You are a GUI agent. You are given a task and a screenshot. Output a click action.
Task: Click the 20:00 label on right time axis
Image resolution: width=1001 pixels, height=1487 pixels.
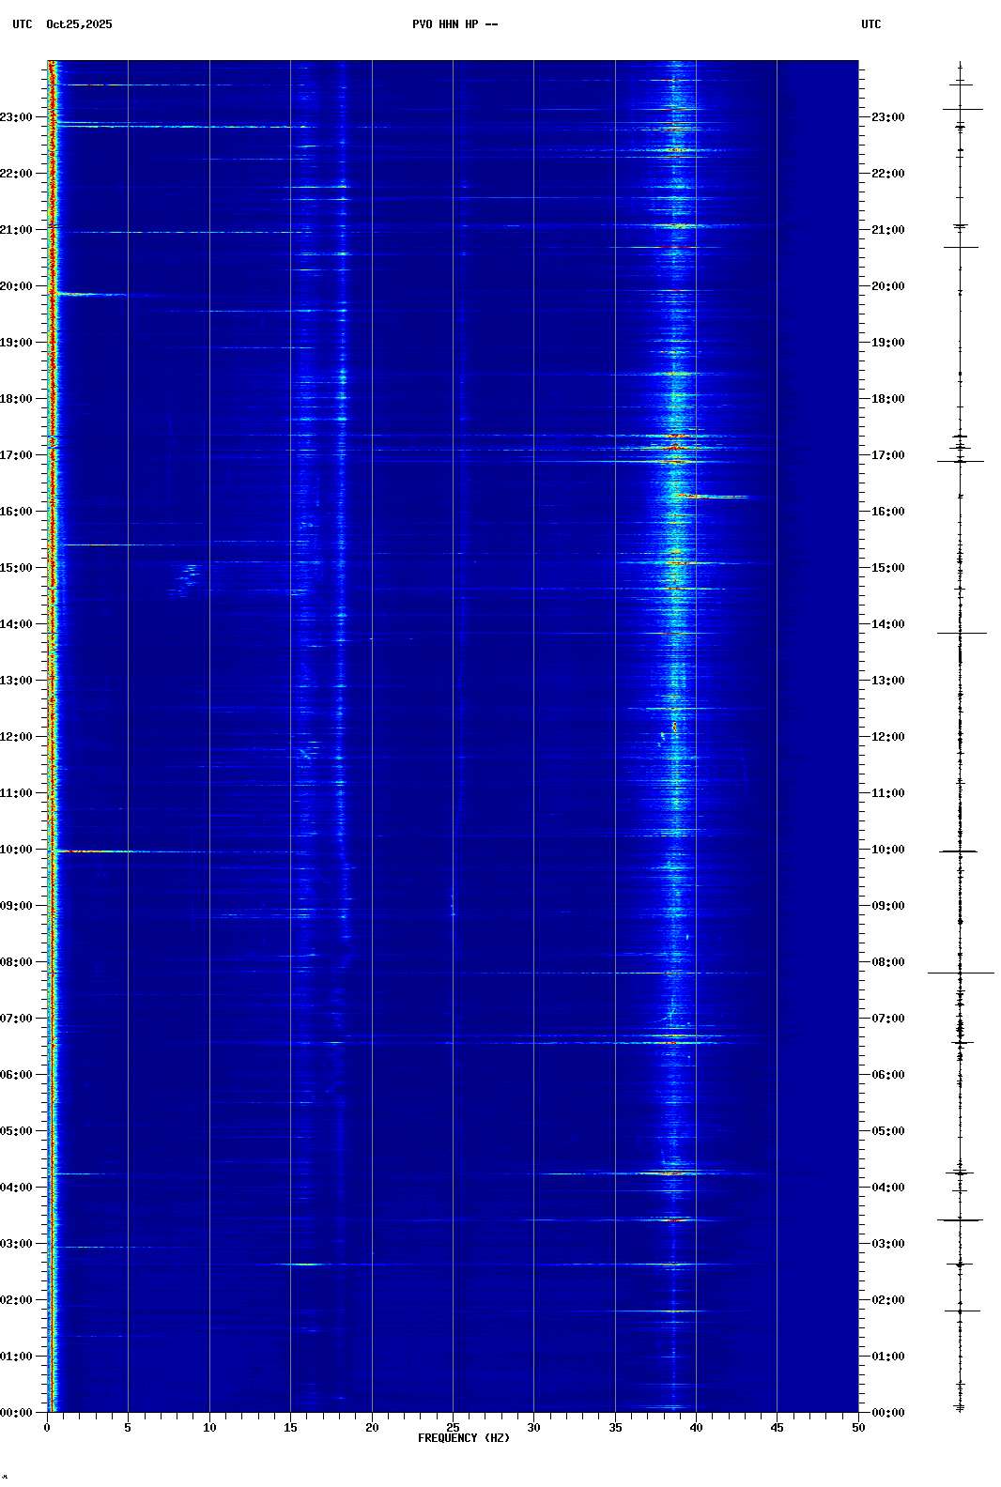pos(887,286)
